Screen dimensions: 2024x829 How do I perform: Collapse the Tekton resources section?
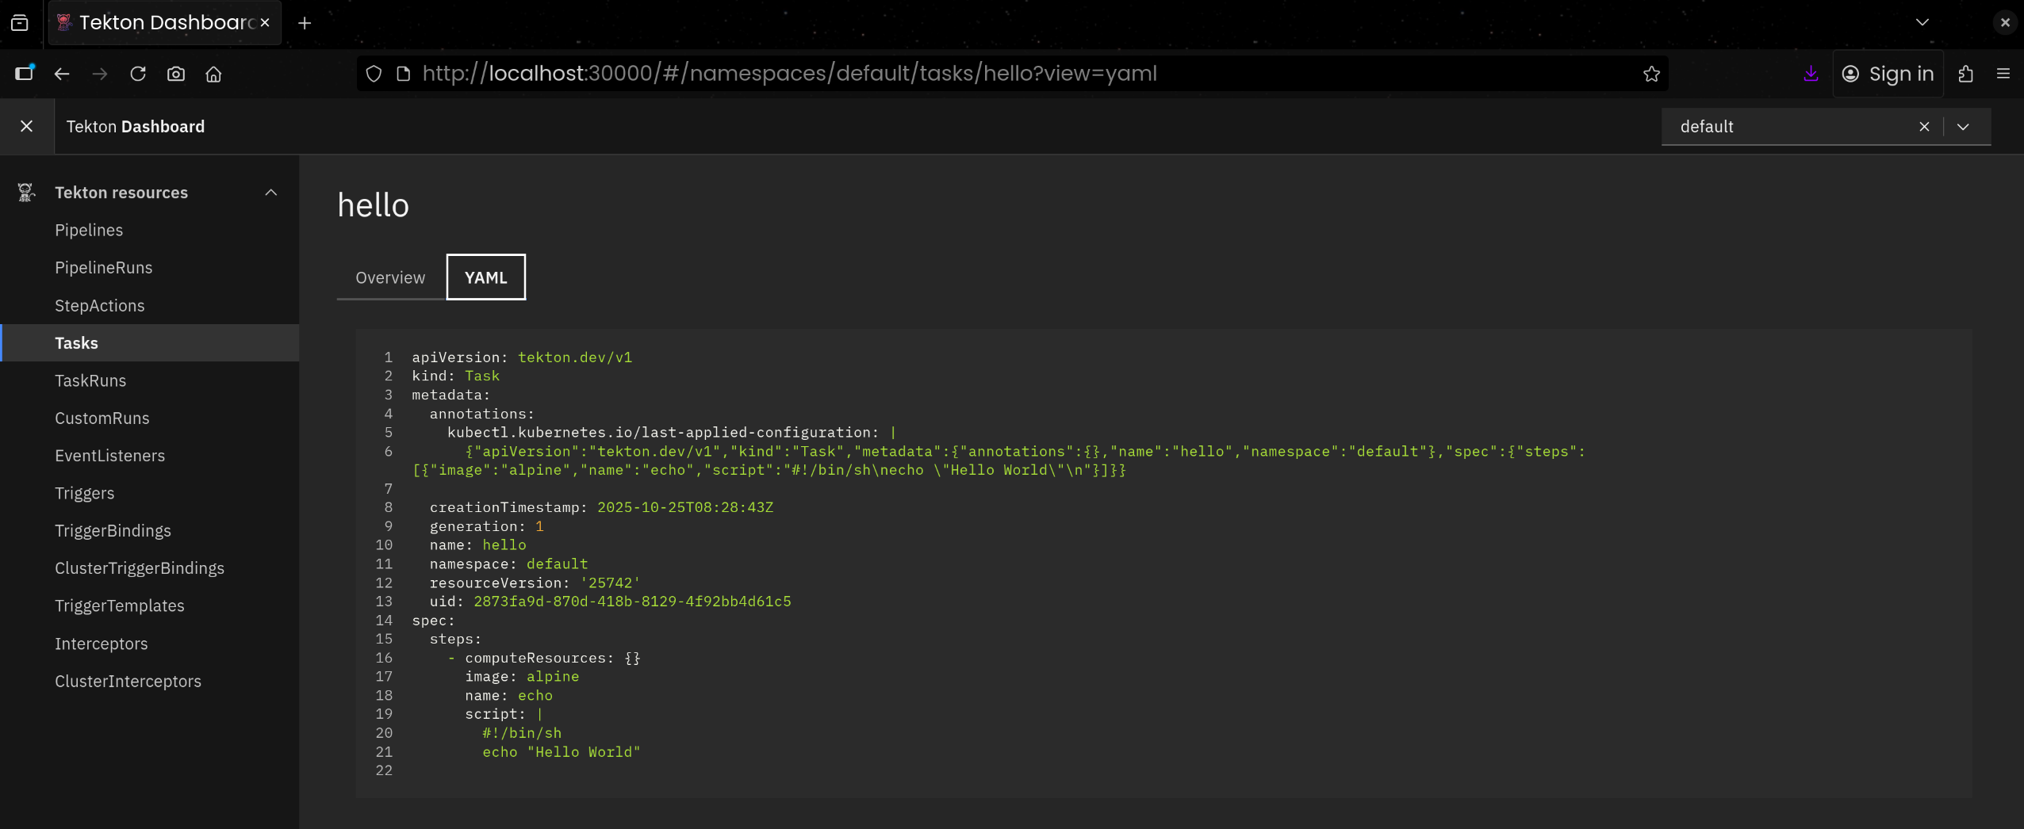(x=271, y=193)
